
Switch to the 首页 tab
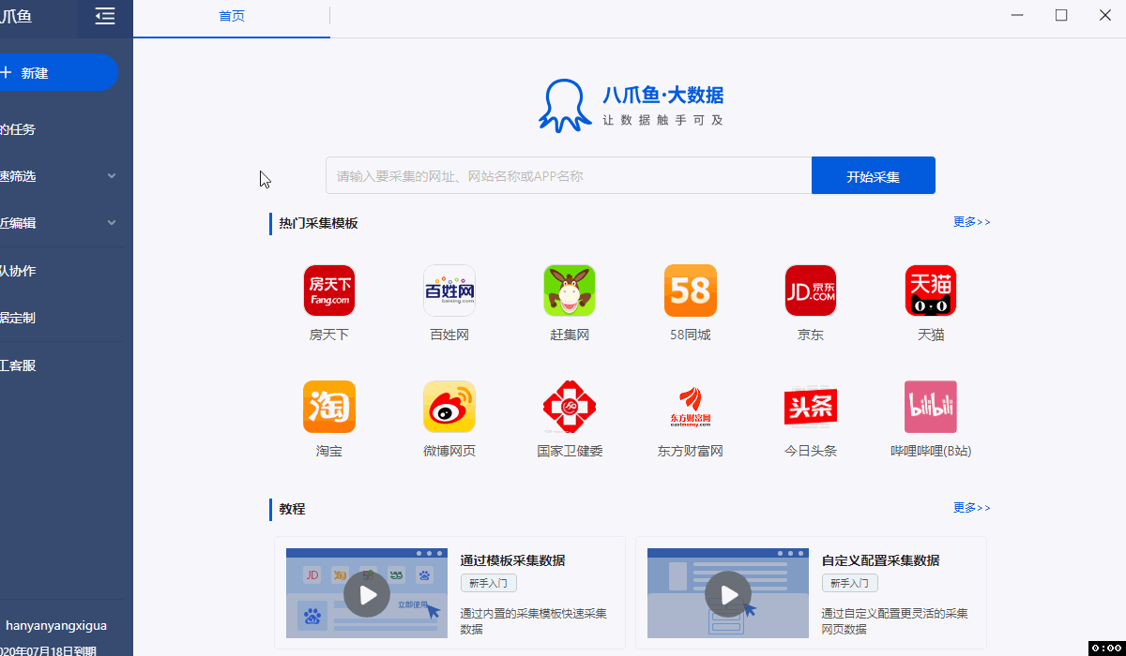point(232,16)
